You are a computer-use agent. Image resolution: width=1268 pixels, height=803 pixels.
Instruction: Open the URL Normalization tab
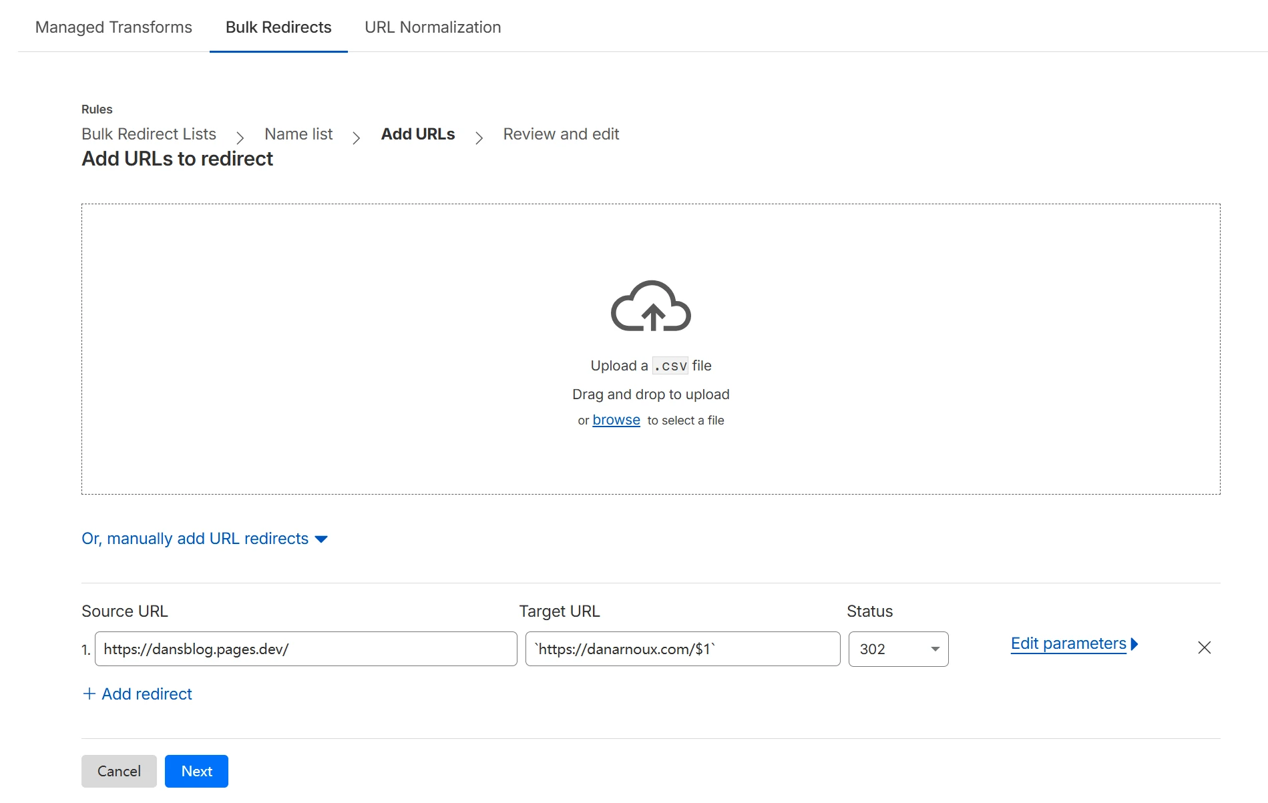(x=432, y=27)
